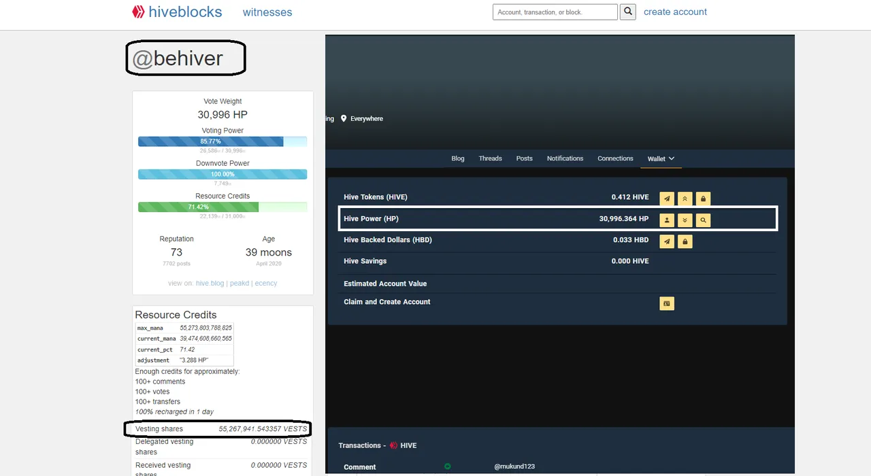The height and width of the screenshot is (476, 871).
Task: Click Hive logo icon in Transactions header
Action: [393, 445]
